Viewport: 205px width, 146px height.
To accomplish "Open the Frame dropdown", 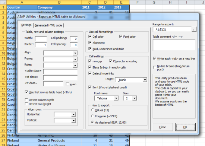I will (75, 59).
